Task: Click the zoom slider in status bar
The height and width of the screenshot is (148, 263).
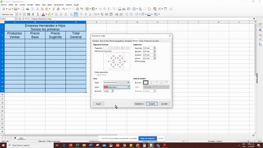Action: point(247,141)
